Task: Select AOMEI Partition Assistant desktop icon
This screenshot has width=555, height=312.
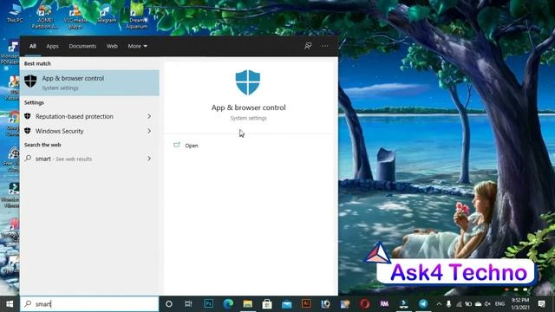Action: click(x=45, y=16)
